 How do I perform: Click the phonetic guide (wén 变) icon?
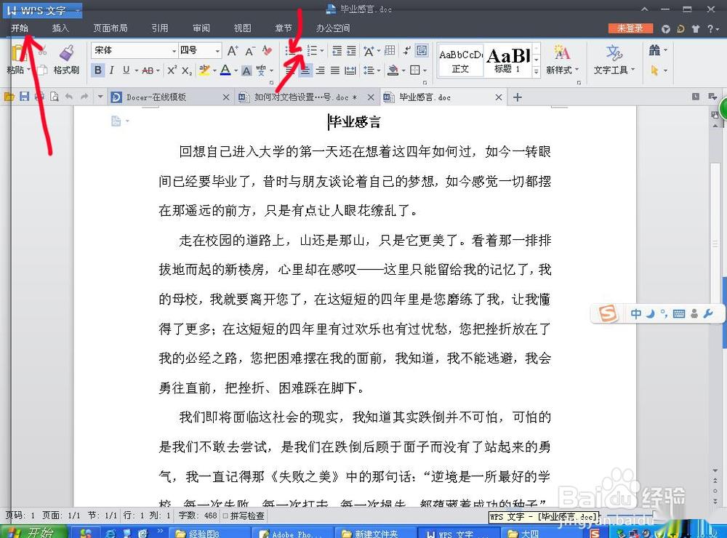[x=260, y=70]
